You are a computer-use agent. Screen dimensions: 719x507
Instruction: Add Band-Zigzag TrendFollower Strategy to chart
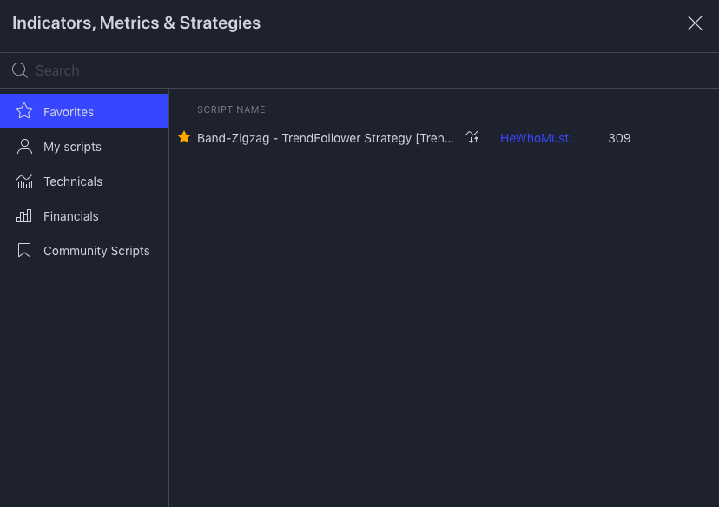[325, 138]
